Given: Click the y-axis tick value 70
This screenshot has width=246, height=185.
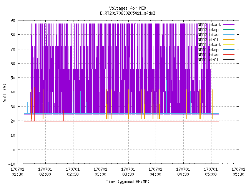Looking at the screenshot, I should point(13,49).
